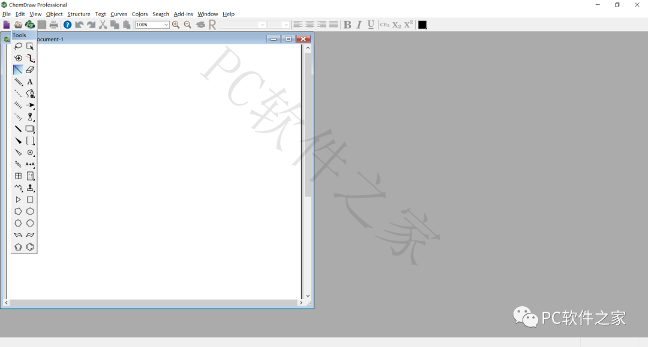
Task: Toggle the CH2 formula style
Action: (x=385, y=25)
